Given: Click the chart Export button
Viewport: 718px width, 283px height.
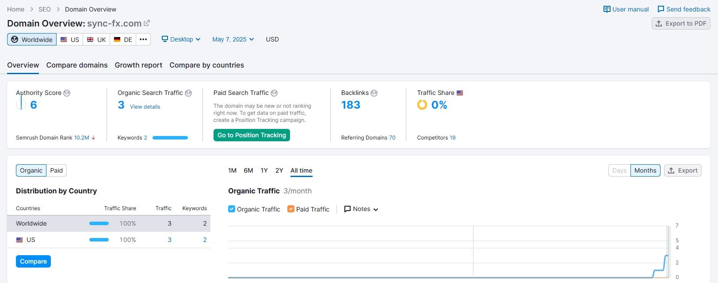Looking at the screenshot, I should (x=683, y=170).
